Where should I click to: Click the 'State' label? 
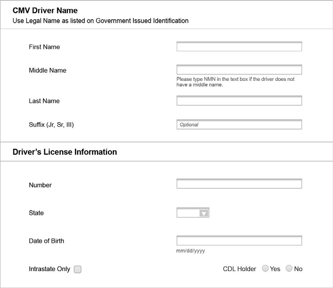click(x=36, y=213)
